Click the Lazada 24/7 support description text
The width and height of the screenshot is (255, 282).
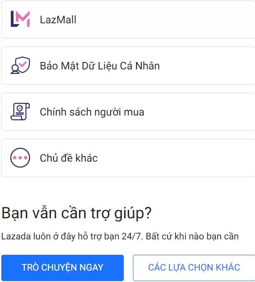click(120, 236)
